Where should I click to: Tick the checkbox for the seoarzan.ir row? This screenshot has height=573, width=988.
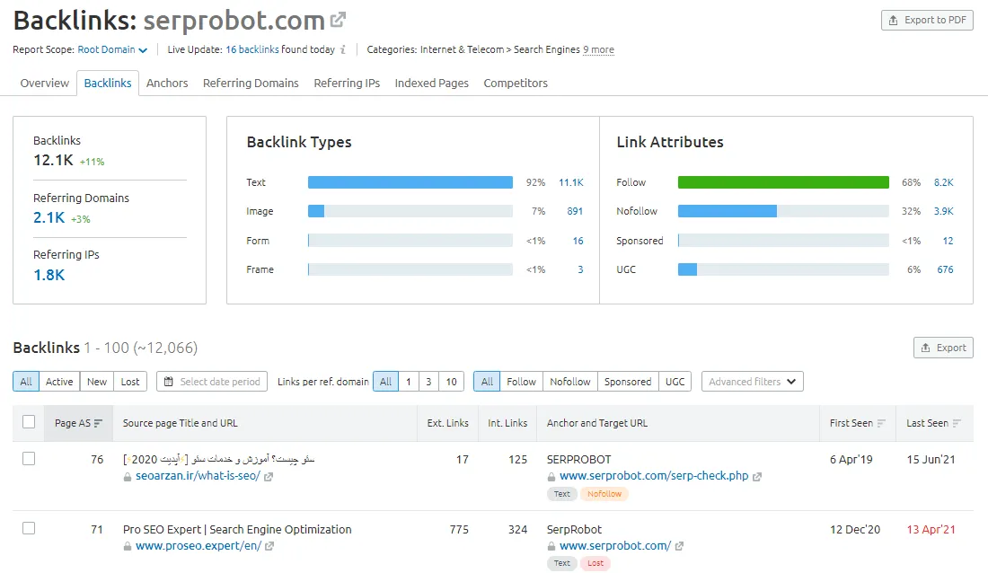pos(29,459)
